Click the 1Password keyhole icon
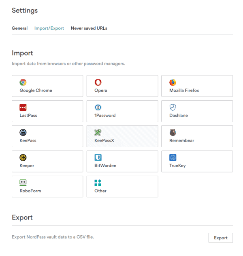Viewport: 243px width, 256px height. [98, 108]
